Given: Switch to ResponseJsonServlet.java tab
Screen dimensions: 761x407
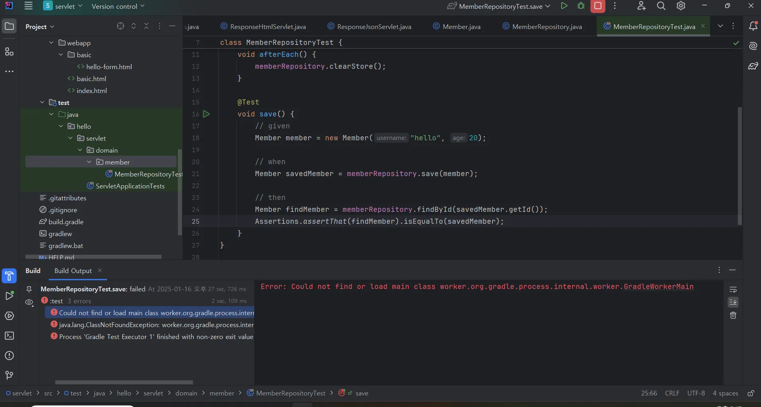Looking at the screenshot, I should pyautogui.click(x=370, y=27).
